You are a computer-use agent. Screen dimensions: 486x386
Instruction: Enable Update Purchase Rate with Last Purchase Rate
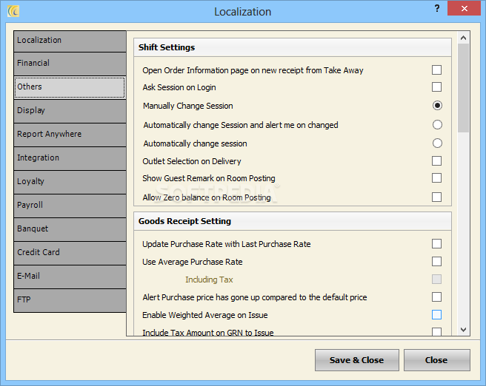click(436, 244)
